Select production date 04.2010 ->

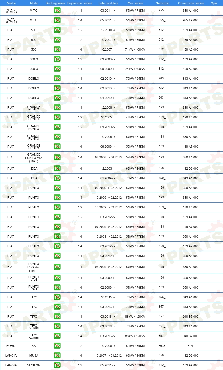click(108, 98)
